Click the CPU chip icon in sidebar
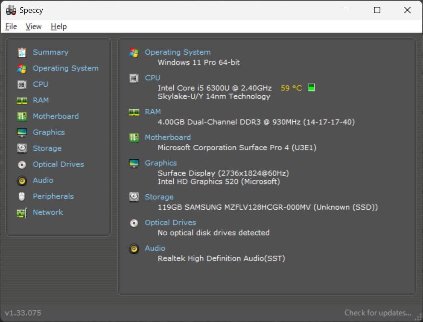This screenshot has height=322, width=423. pos(22,85)
